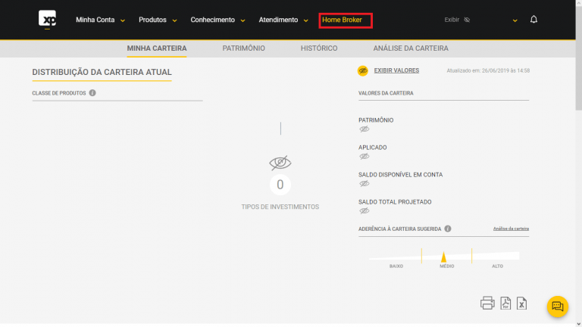Expand the Produtos menu
The image size is (582, 327).
[158, 20]
